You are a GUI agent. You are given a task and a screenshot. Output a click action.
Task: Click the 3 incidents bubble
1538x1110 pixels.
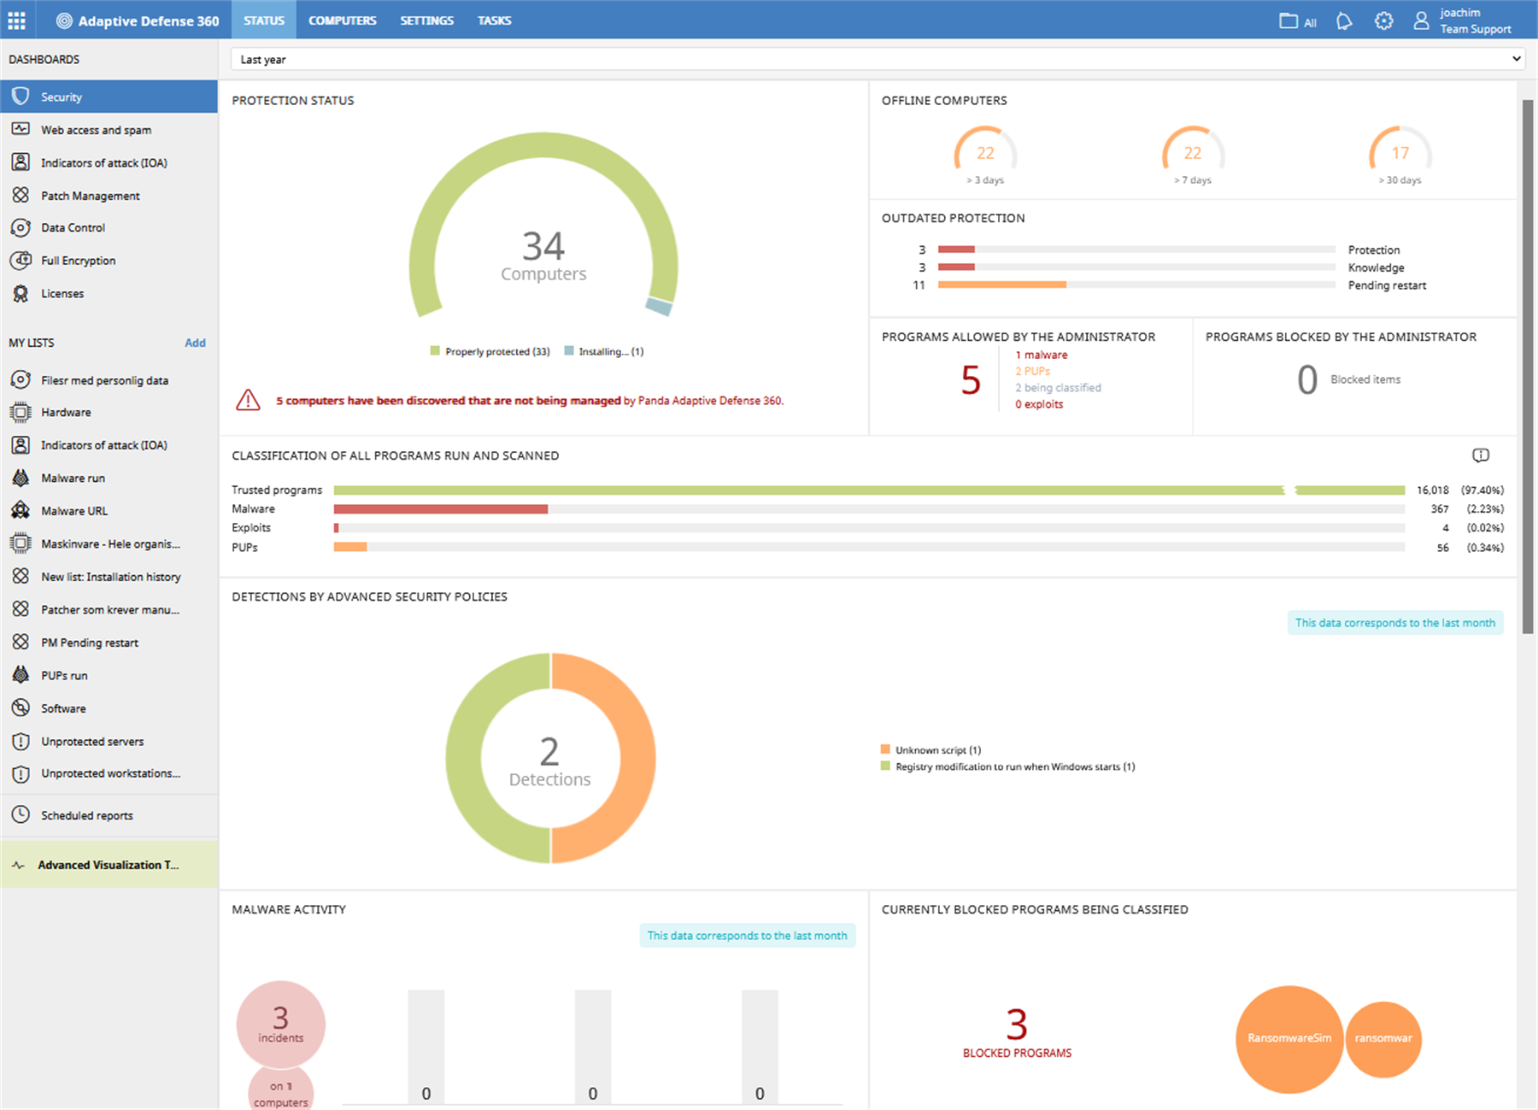click(x=281, y=1024)
